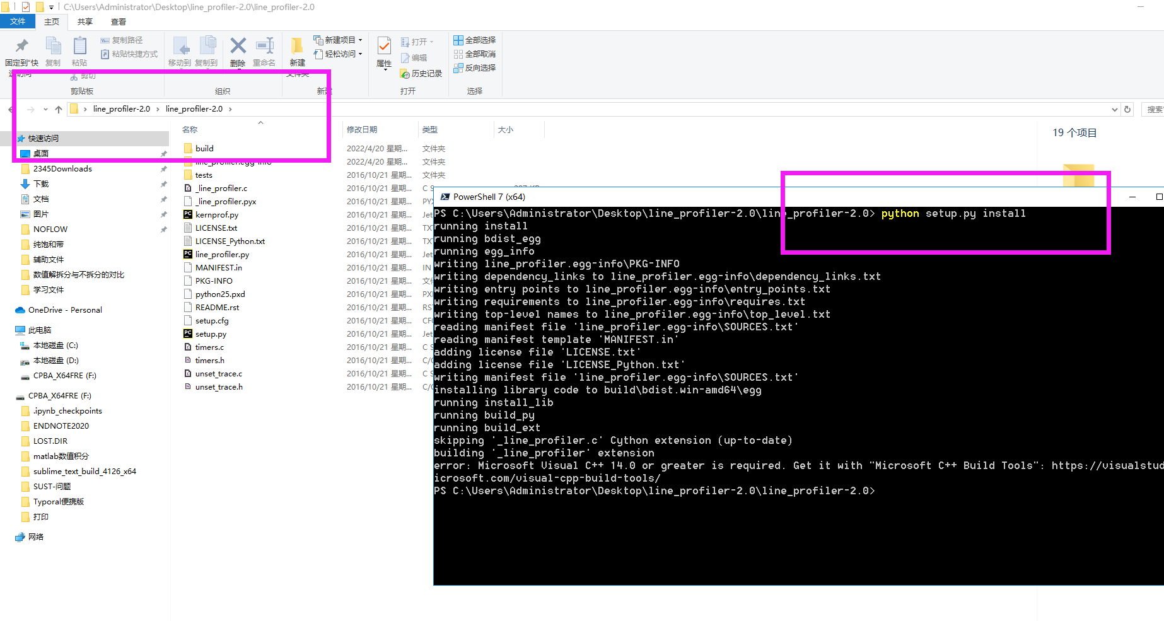Viewport: 1164px width, 621px height.
Task: Click the Refresh button in address bar
Action: pyautogui.click(x=1127, y=109)
